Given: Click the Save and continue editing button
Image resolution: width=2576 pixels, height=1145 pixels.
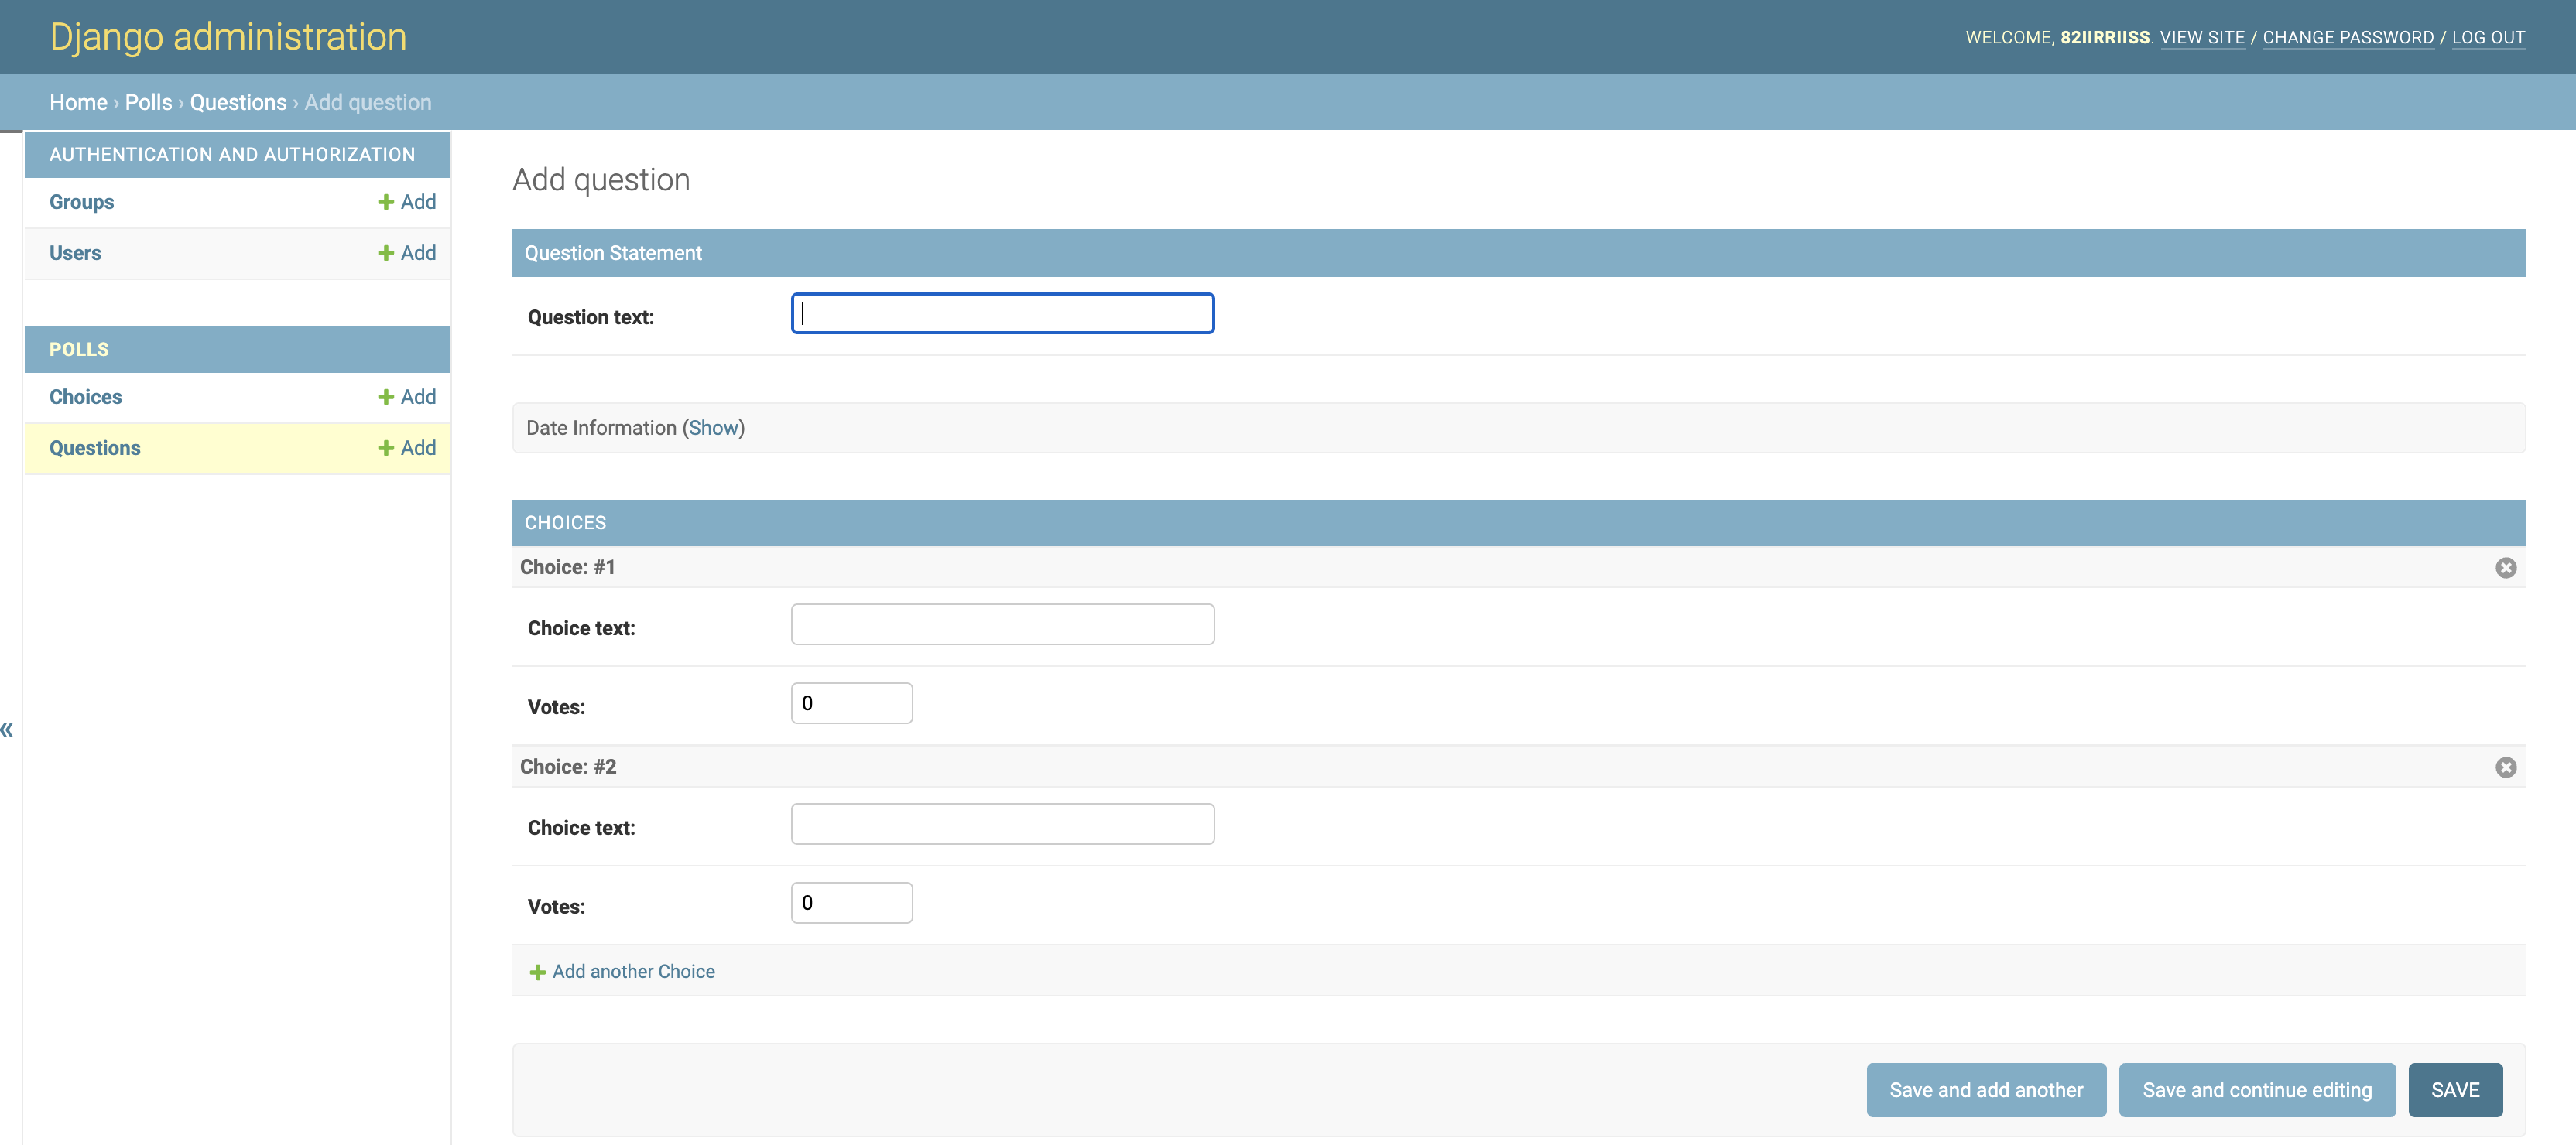Looking at the screenshot, I should click(2257, 1090).
